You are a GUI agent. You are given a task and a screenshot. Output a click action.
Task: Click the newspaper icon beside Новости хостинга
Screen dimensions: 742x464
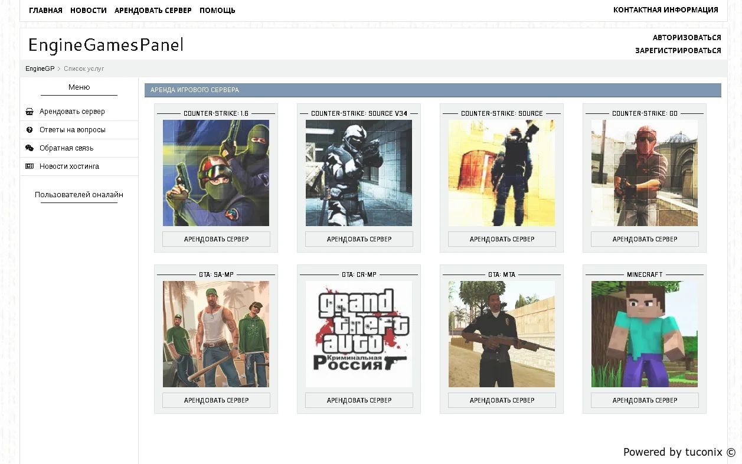pos(30,166)
